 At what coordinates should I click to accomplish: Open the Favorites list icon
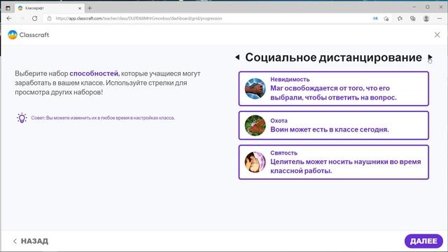pyautogui.click(x=400, y=18)
